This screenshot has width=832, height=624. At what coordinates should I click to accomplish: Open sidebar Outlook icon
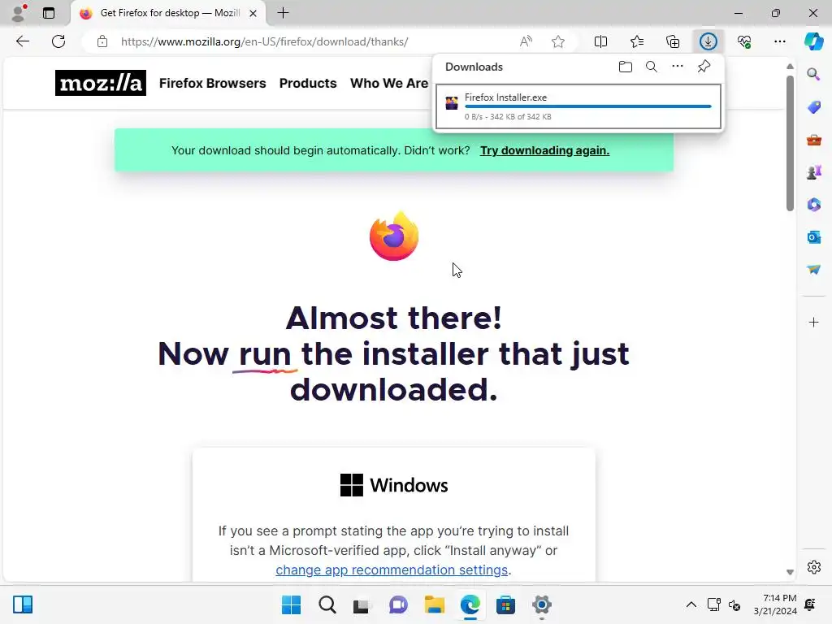(x=813, y=237)
